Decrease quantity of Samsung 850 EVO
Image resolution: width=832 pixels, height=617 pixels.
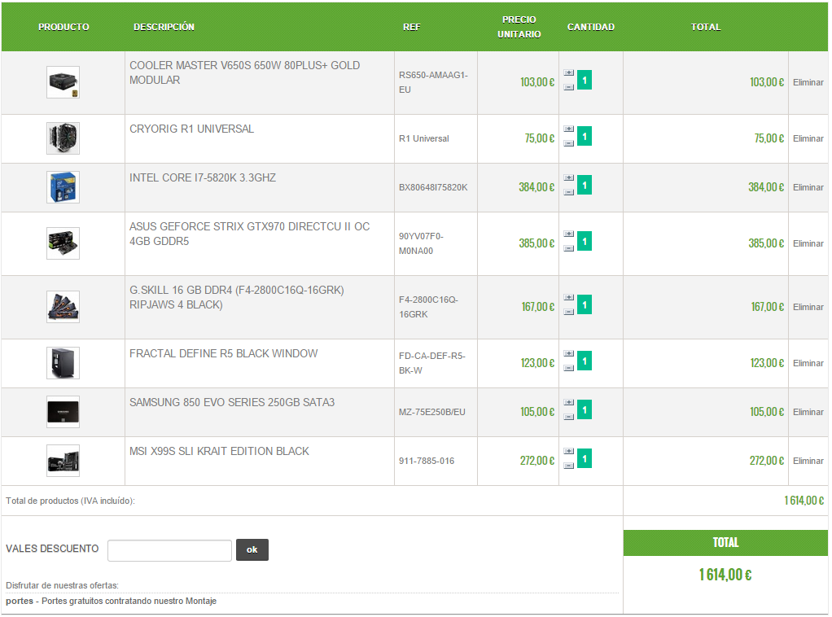(x=569, y=417)
